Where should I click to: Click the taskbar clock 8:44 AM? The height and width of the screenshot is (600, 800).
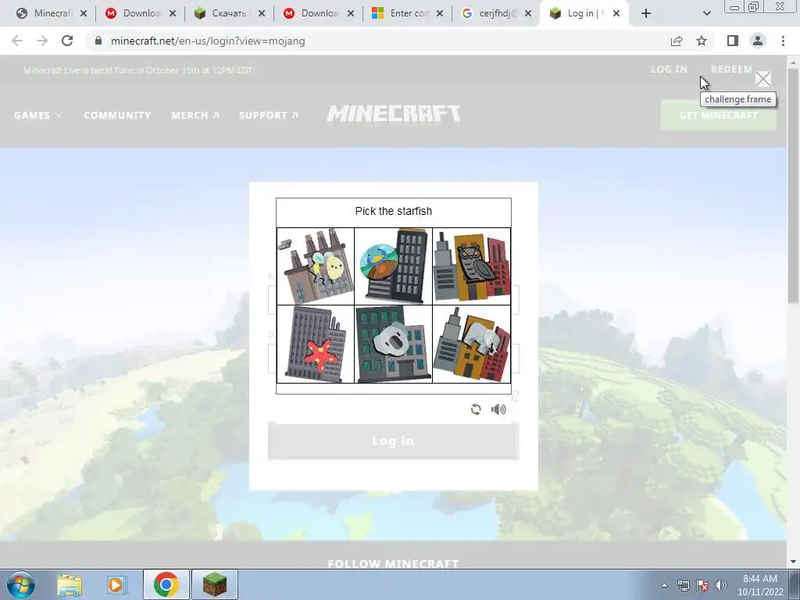(x=759, y=584)
